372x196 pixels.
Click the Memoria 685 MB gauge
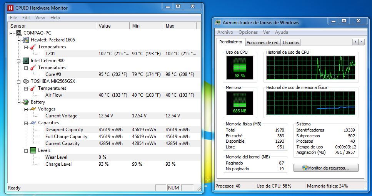[x=240, y=103]
